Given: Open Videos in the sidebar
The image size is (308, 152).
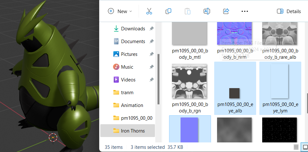Looking at the screenshot, I should (128, 80).
